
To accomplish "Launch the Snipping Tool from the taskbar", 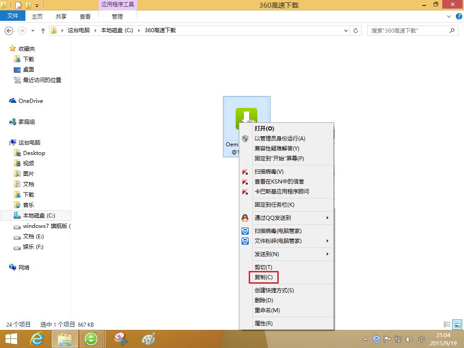I will 121,339.
